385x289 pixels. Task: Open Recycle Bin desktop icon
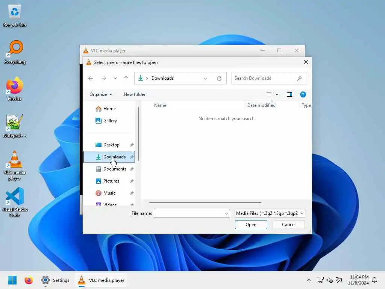tap(15, 16)
